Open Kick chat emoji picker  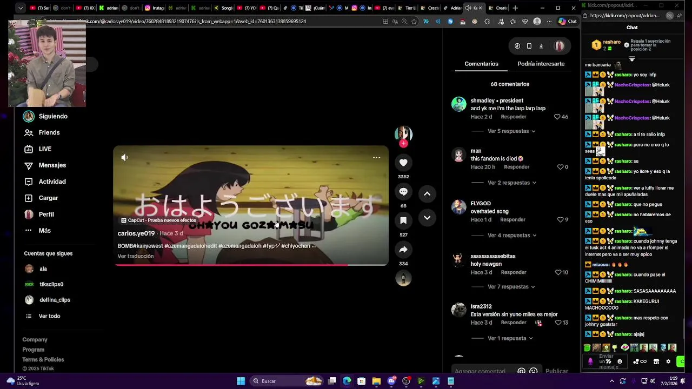(620, 361)
